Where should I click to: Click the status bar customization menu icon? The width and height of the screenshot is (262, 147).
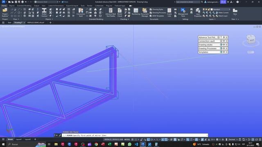point(260,139)
